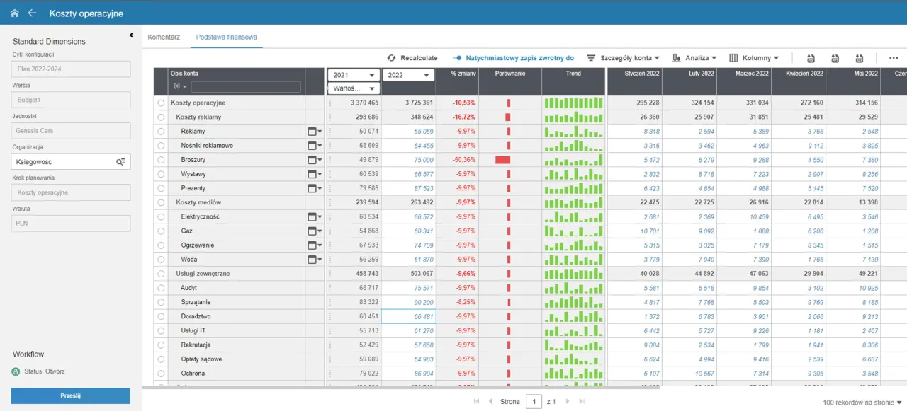Screen dimensions: 907x411
Task: Collapse the Standard Dimensions side panel
Action: [131, 35]
